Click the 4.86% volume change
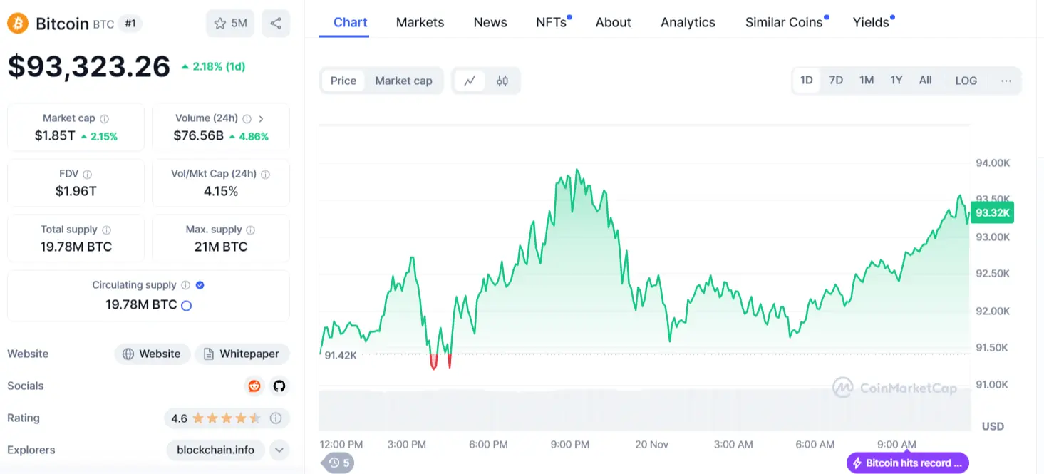1044x474 pixels. 249,136
